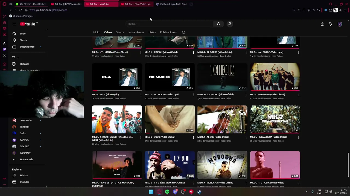Switch to the Publicaciones channel tab
The image size is (350, 196).
point(168,32)
